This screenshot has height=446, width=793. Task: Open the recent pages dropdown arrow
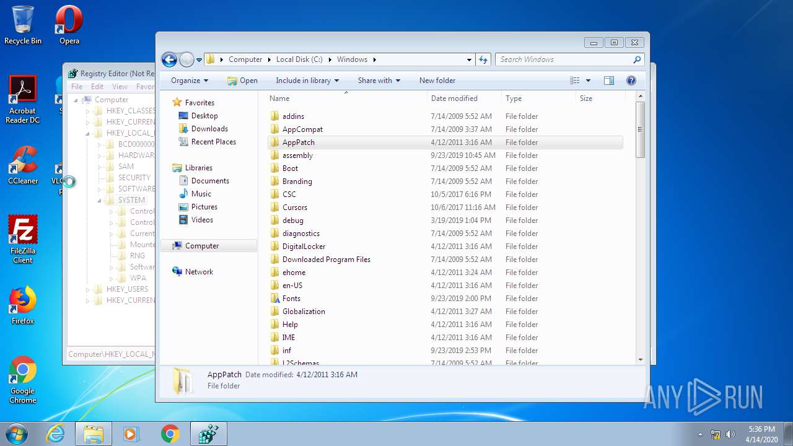[199, 60]
